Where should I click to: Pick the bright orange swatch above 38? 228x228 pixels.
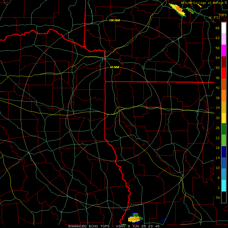(x=224, y=96)
